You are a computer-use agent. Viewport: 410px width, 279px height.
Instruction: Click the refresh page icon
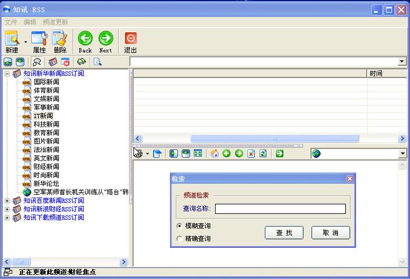pyautogui.click(x=263, y=153)
